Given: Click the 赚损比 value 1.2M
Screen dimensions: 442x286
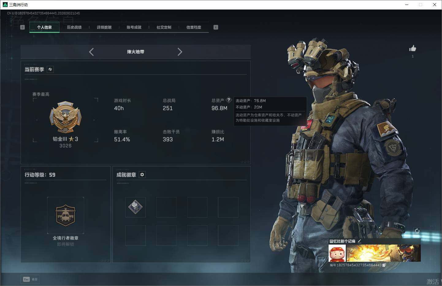Looking at the screenshot, I should [x=218, y=140].
